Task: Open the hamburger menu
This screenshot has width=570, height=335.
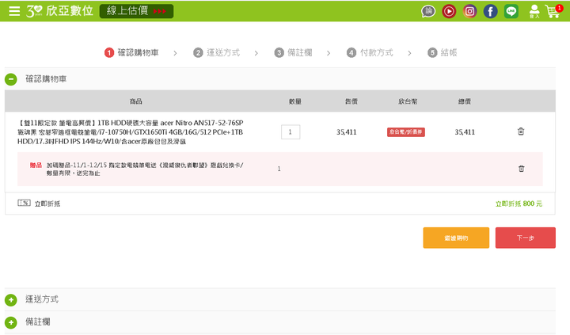Action: (14, 11)
